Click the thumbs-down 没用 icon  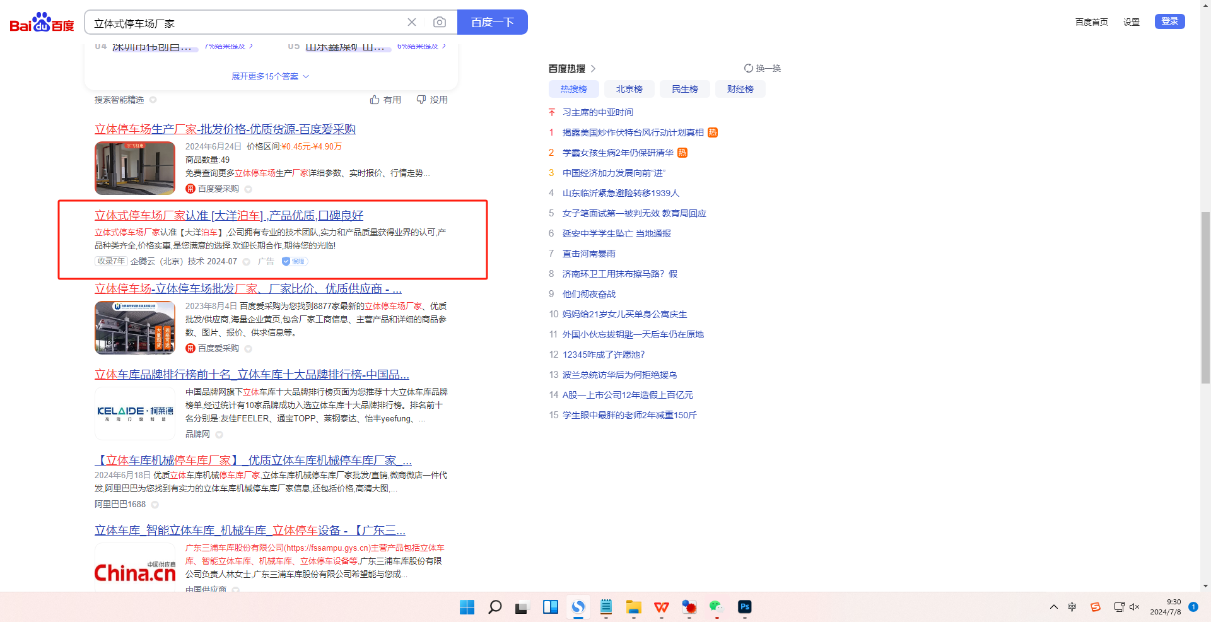[x=421, y=100]
